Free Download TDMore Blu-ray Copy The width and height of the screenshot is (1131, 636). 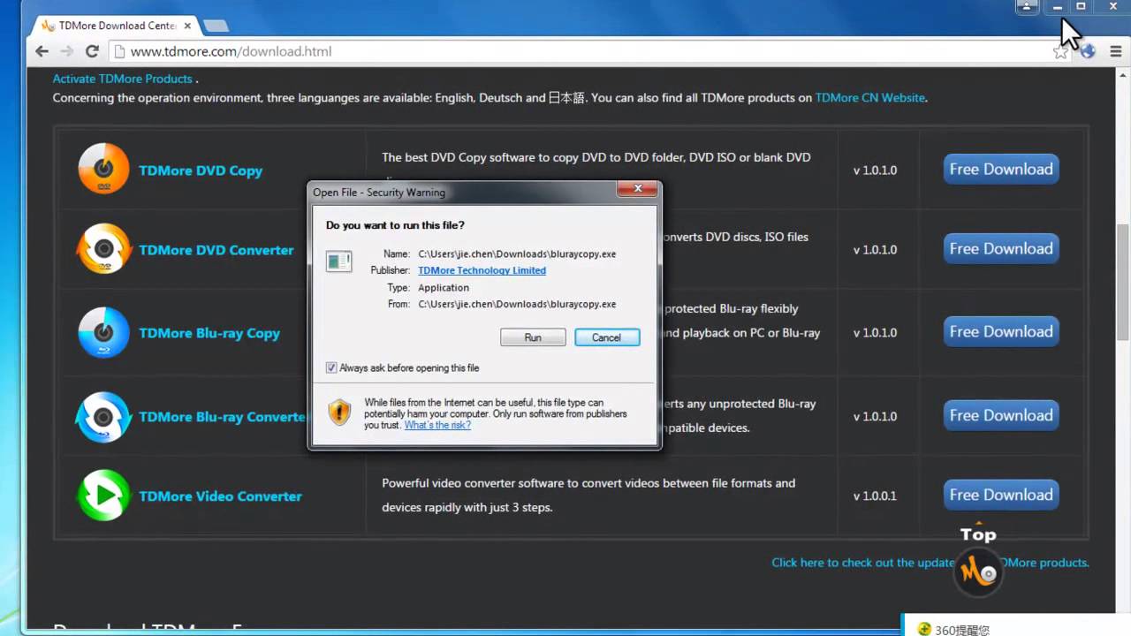coord(1001,331)
